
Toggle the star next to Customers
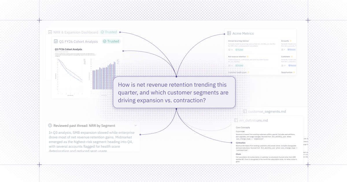click(x=292, y=57)
